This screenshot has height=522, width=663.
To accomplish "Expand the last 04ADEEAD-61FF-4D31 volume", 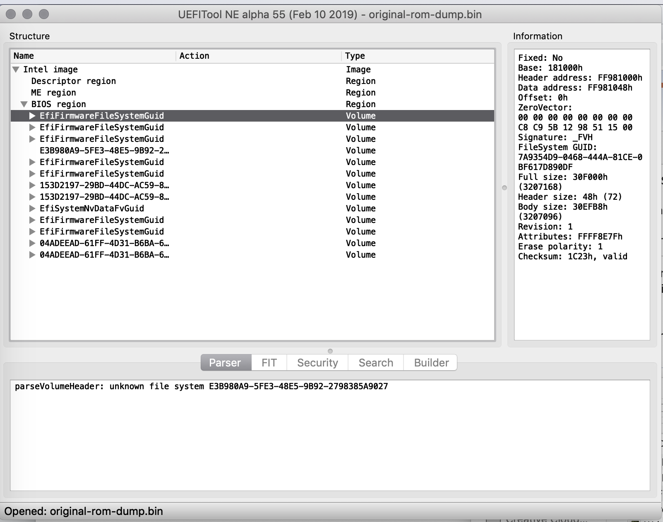I will click(x=32, y=255).
